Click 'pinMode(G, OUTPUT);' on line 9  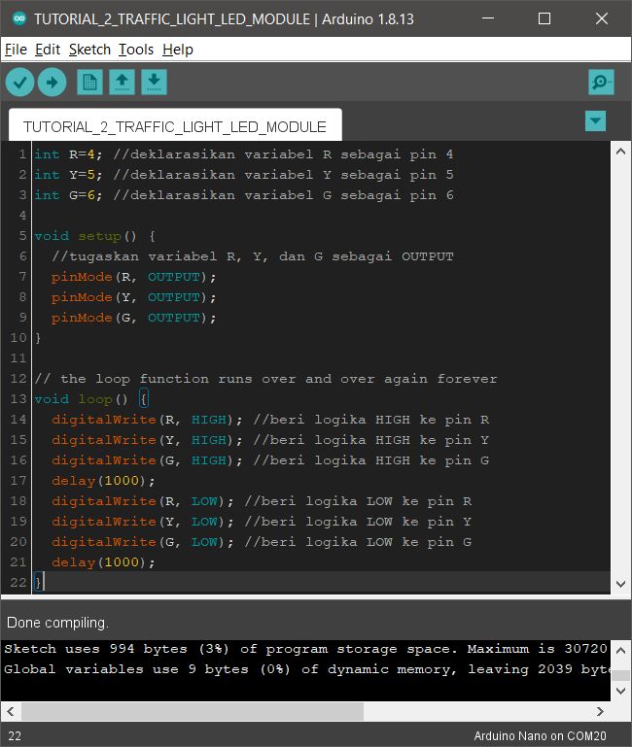[x=133, y=318]
